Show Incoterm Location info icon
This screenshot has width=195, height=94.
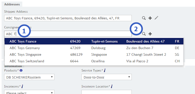click(x=112, y=87)
